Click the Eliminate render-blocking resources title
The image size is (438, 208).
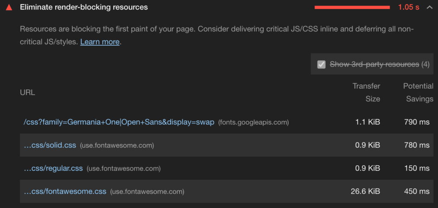pos(84,7)
